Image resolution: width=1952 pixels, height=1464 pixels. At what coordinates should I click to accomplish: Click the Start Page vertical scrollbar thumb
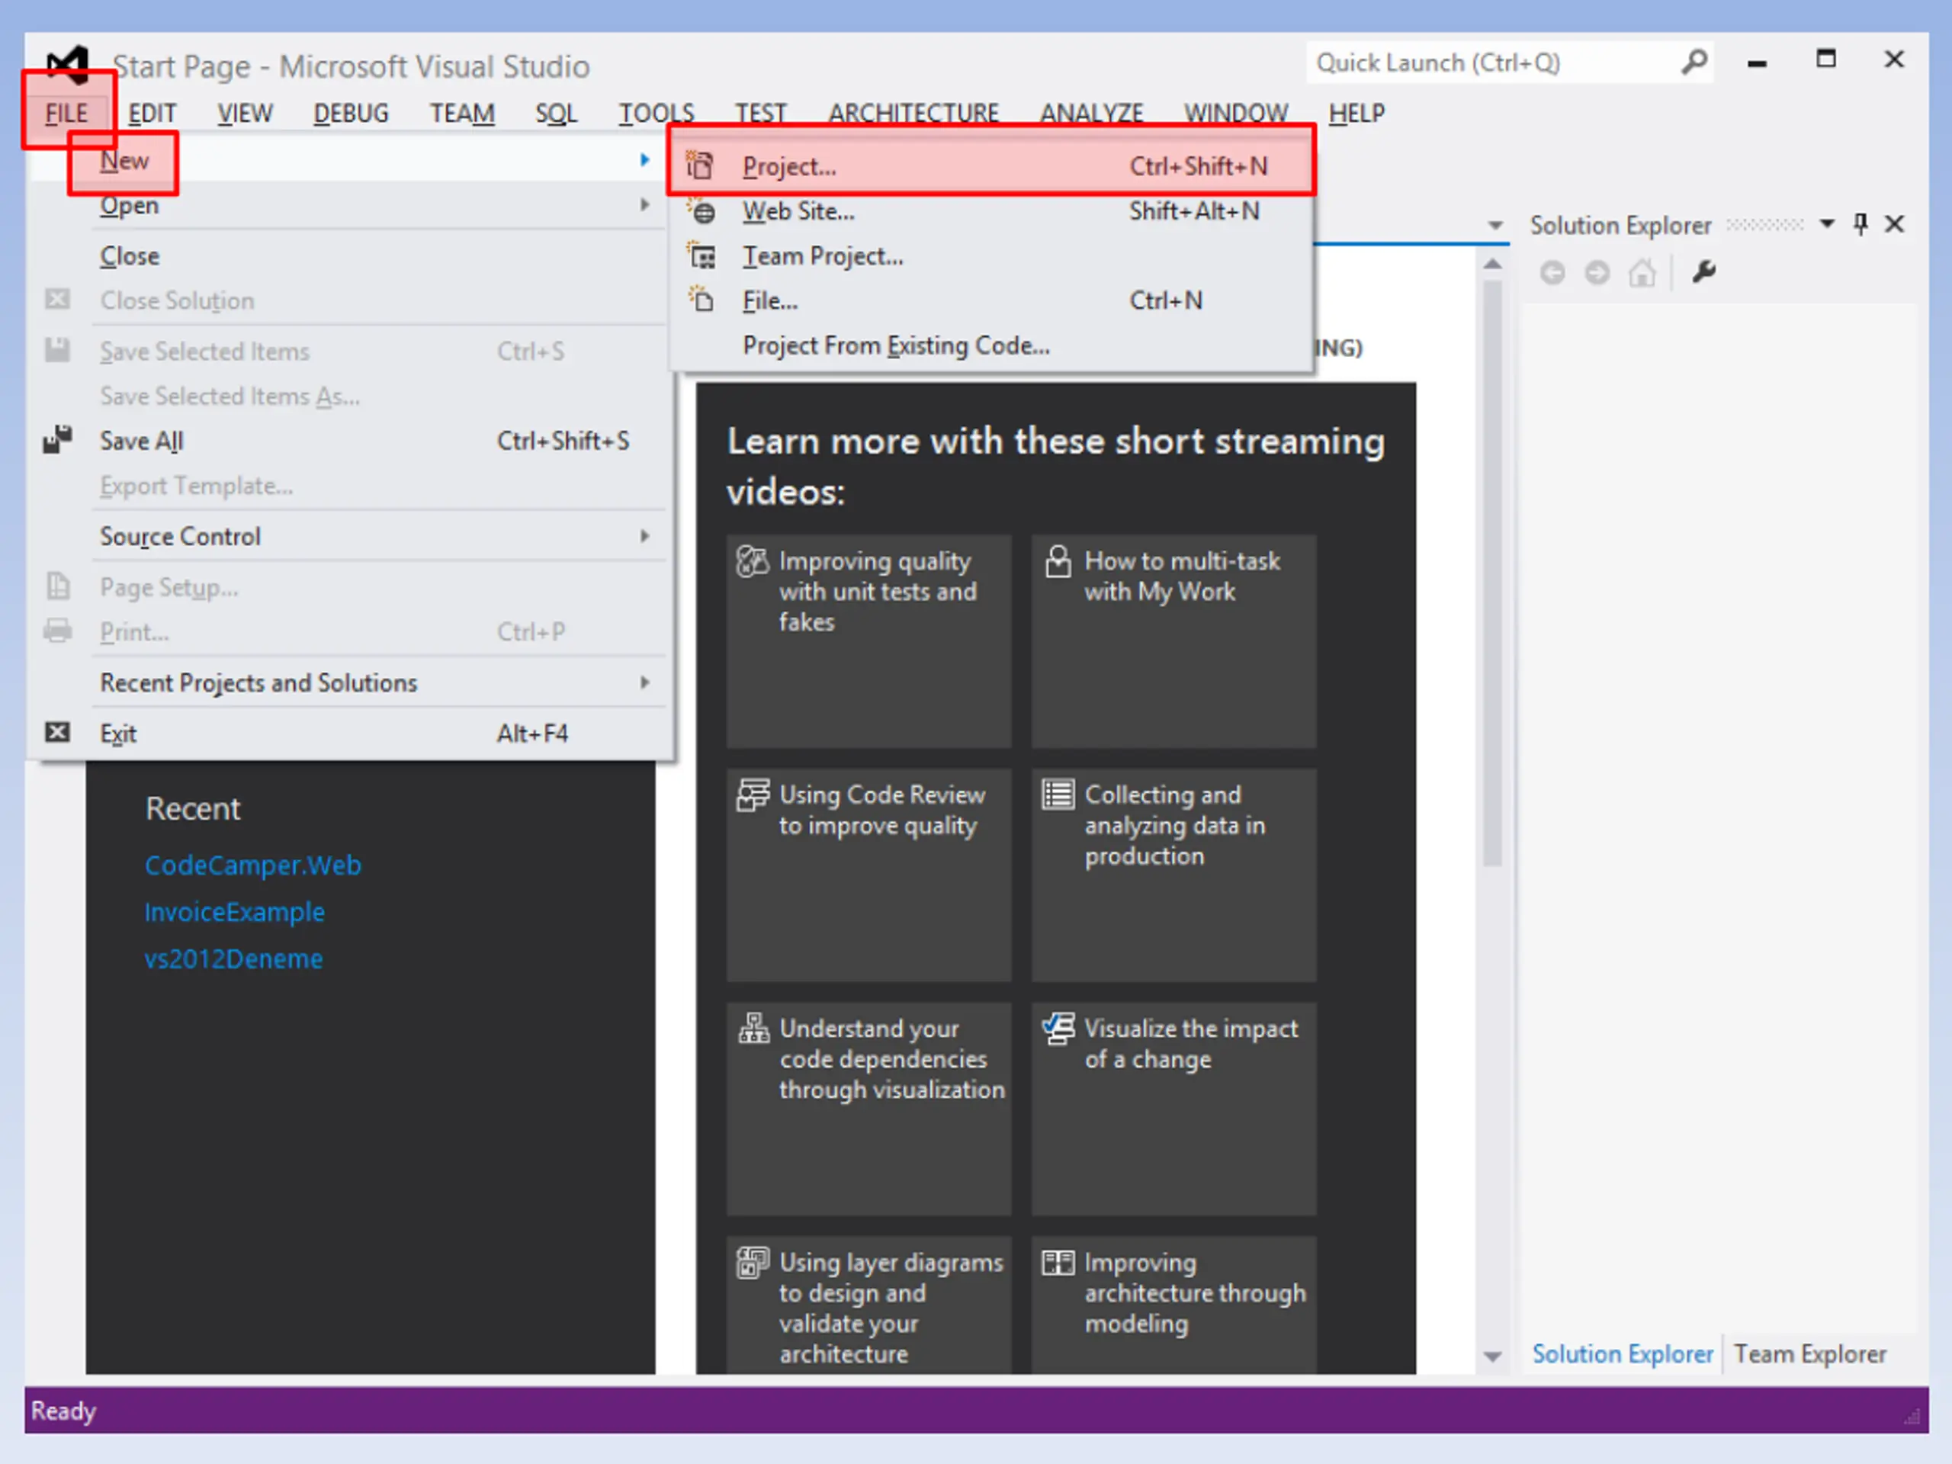[x=1492, y=572]
